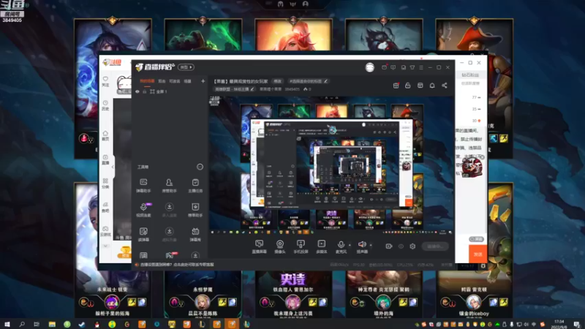The width and height of the screenshot is (585, 329).
Task: Edit the 英雄联盟 category label
Action: coord(235,89)
